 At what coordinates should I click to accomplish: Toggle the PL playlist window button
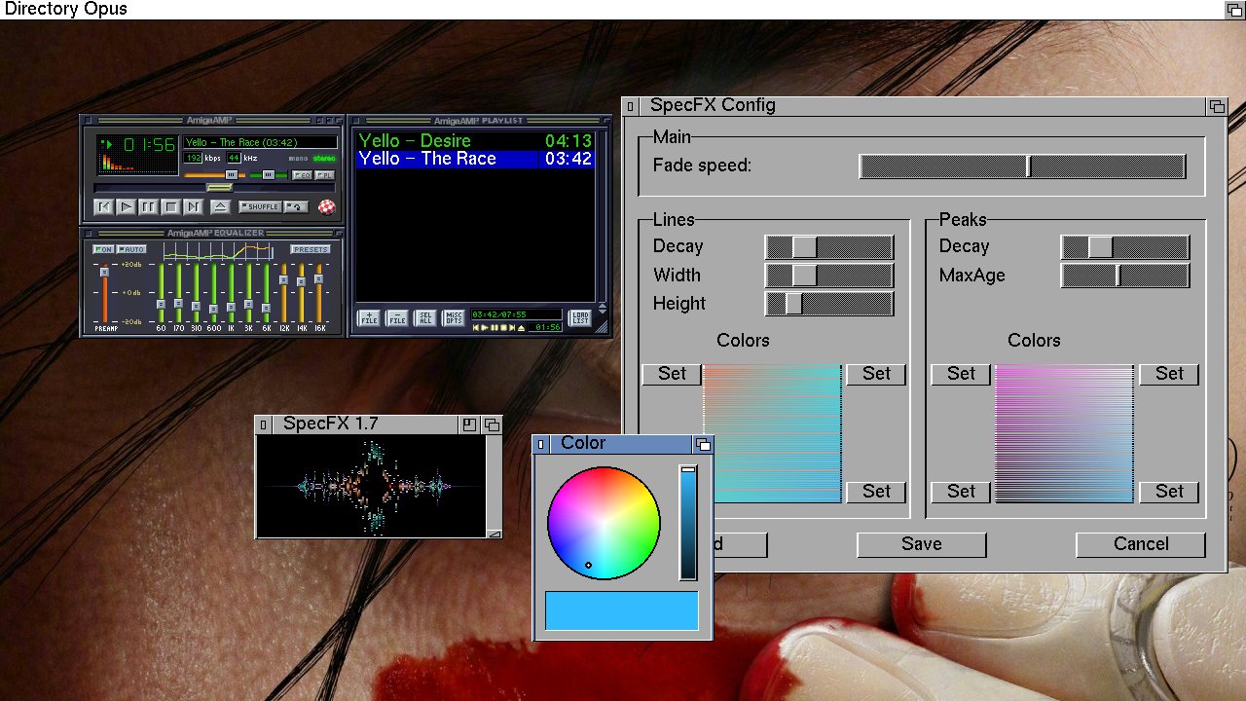pos(324,175)
